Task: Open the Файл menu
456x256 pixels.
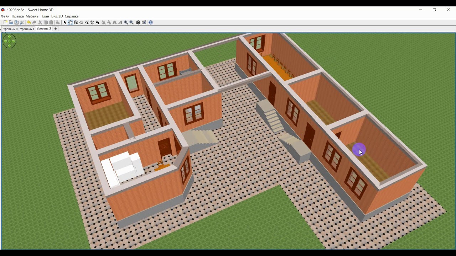Action: coord(5,16)
